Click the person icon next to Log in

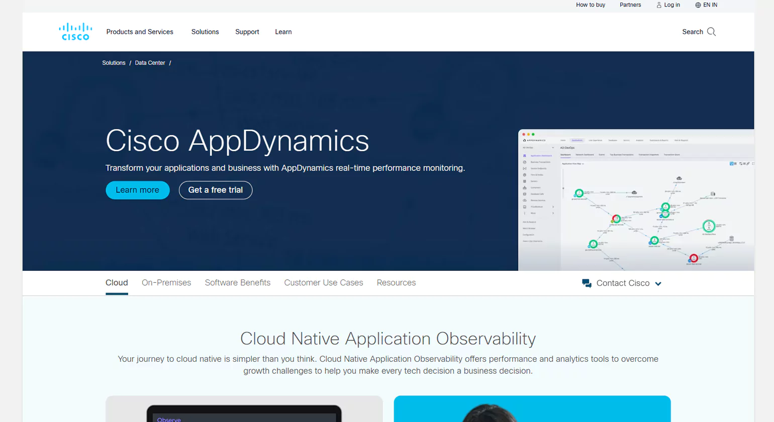(658, 5)
